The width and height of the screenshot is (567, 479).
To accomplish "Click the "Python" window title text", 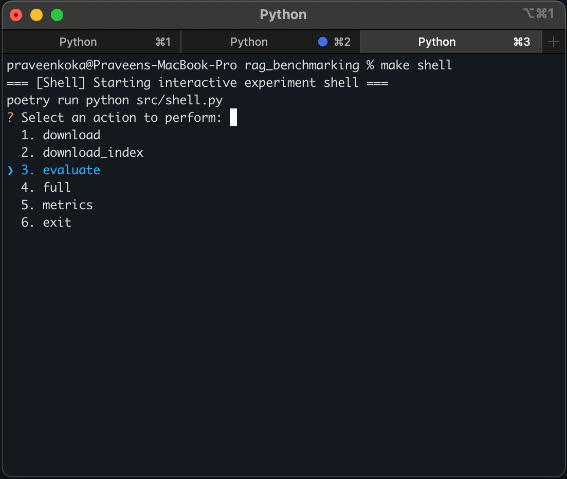I will coord(283,14).
